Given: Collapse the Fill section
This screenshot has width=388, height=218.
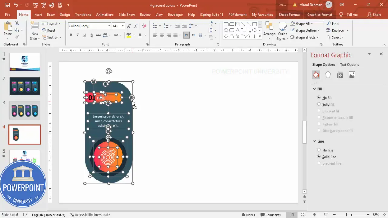Looking at the screenshot, I should point(314,89).
